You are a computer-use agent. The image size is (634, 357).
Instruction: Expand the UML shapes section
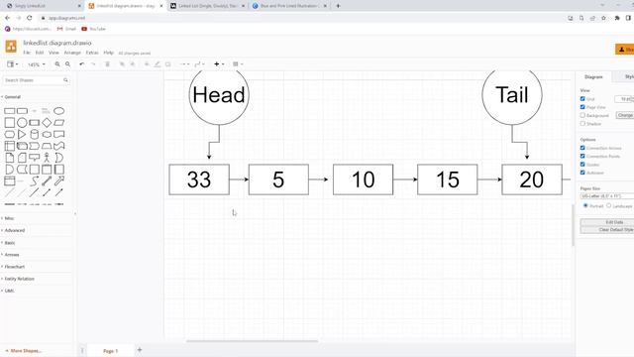[8, 291]
